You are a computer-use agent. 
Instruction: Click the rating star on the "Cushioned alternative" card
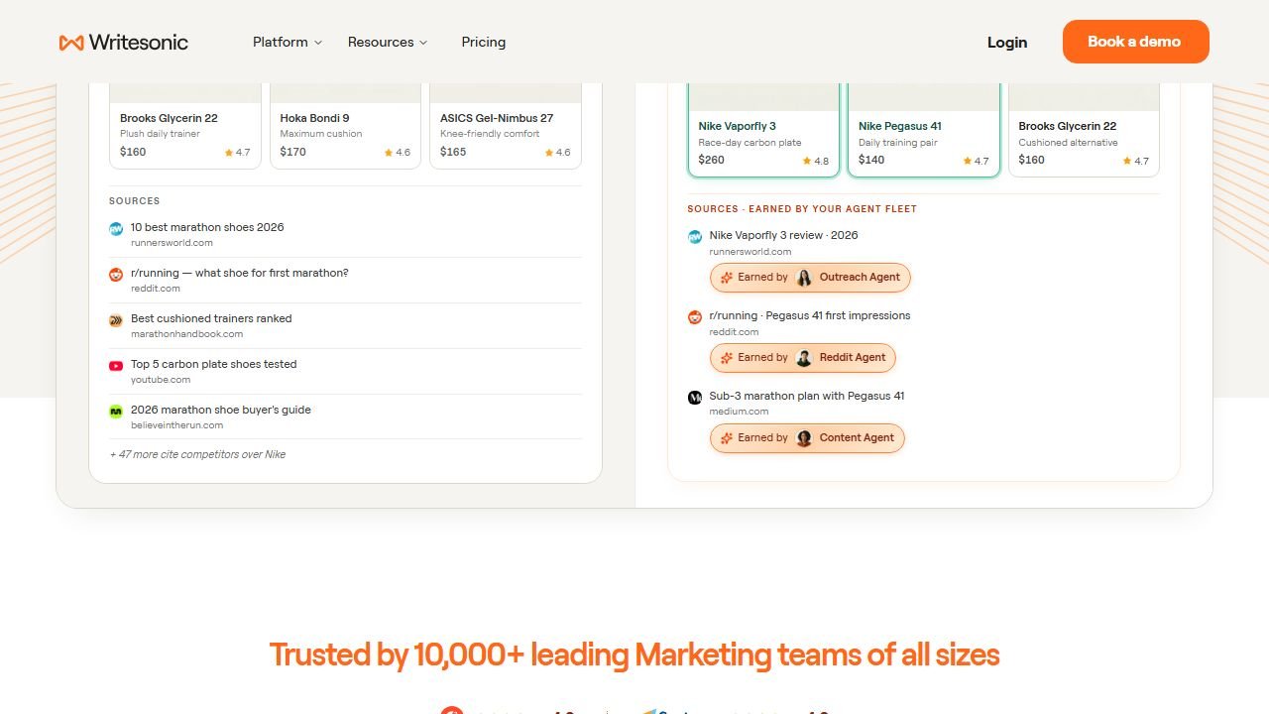coord(1128,161)
